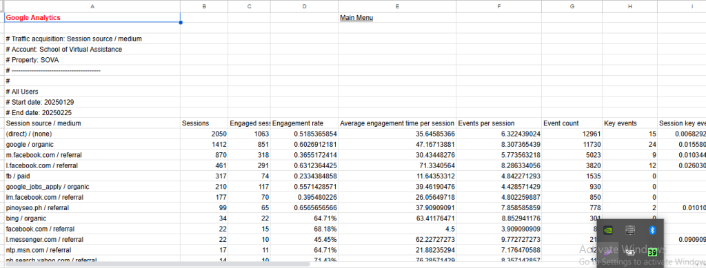Click the google_jobs_apply / organic cell
This screenshot has height=268, width=706.
pyautogui.click(x=92, y=187)
